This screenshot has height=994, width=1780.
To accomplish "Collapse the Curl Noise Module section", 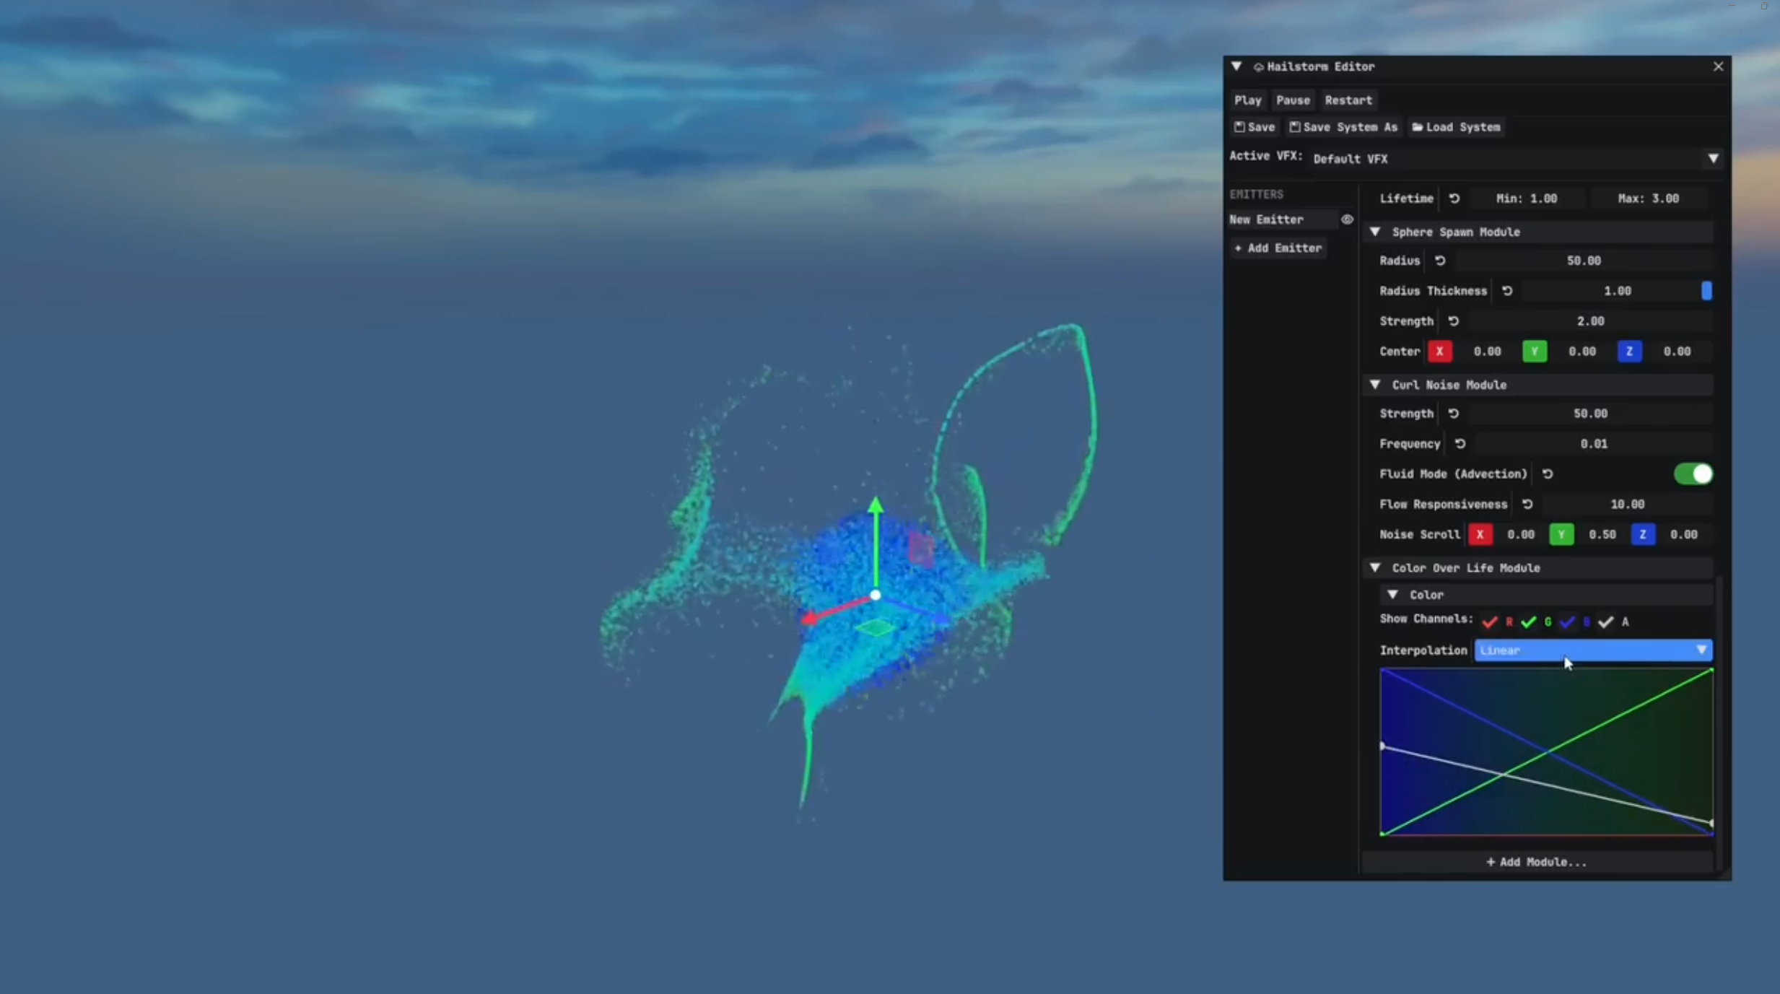I will [x=1375, y=385].
